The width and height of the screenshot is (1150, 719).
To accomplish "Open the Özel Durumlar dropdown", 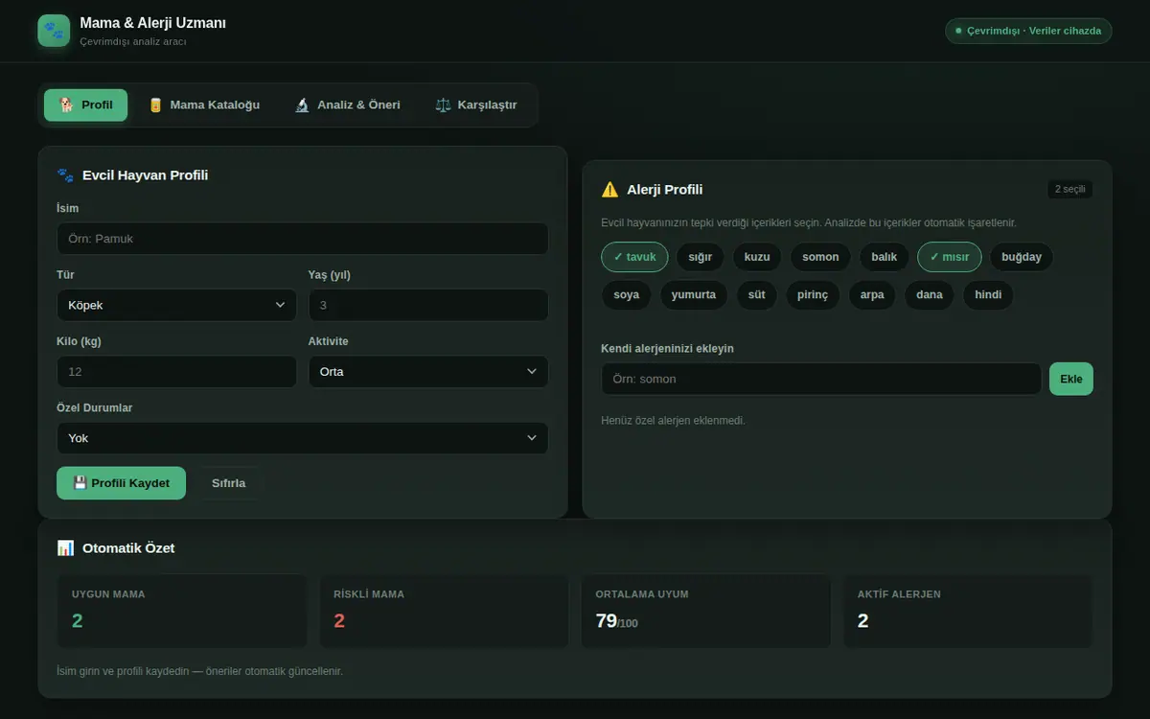I will (x=303, y=438).
